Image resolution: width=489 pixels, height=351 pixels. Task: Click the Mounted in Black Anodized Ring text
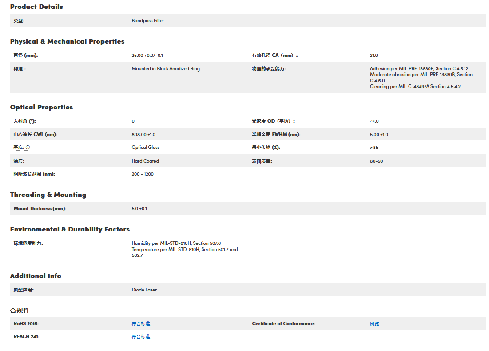tap(166, 68)
